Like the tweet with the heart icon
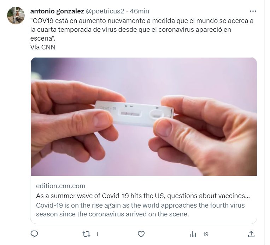Image resolution: width=270 pixels, height=245 pixels. click(x=141, y=234)
